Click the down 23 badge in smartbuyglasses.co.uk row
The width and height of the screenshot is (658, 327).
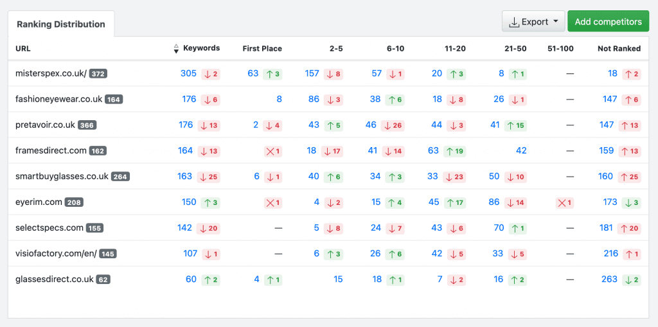click(x=454, y=177)
